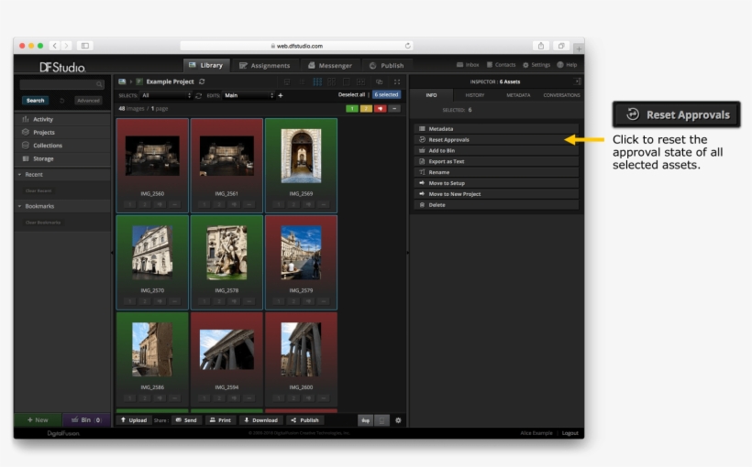This screenshot has height=467, width=752.
Task: Toggle the yellow approval filter
Action: pos(366,108)
